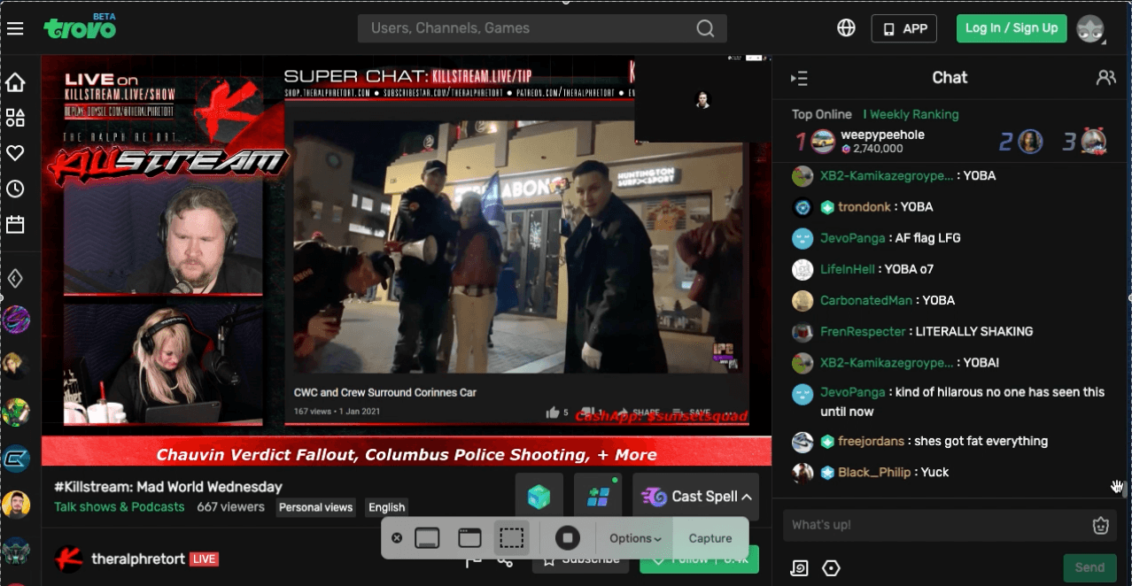1132x586 pixels.
Task: Open Favorites via the heart sidebar icon
Action: pos(14,152)
